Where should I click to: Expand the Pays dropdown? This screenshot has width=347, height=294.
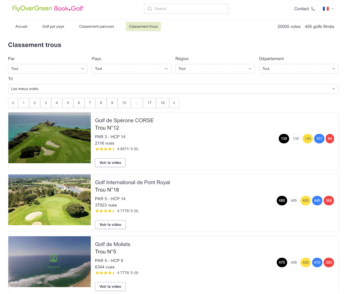pos(131,69)
